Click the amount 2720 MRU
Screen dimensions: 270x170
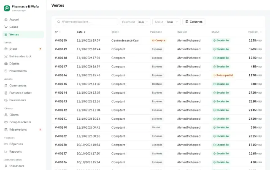pos(255,93)
